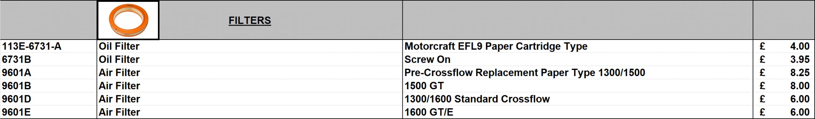Click Air Filter name in 9601A row

(x=119, y=73)
